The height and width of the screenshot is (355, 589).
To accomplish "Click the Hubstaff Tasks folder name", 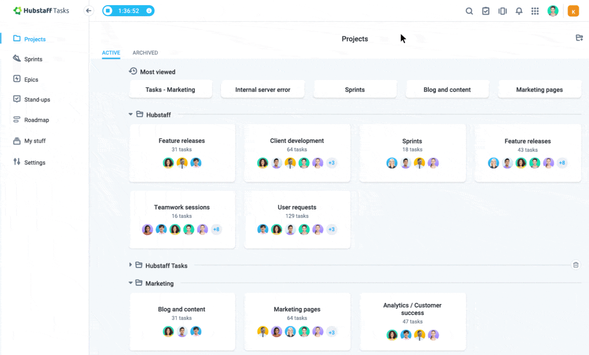I will [x=166, y=266].
